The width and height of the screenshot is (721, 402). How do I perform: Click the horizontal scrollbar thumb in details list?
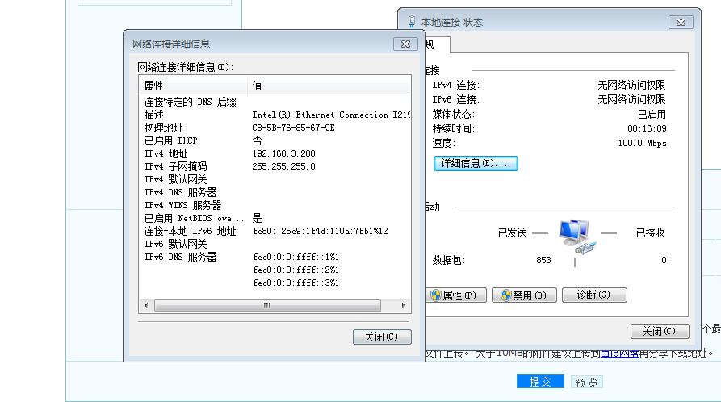(266, 306)
